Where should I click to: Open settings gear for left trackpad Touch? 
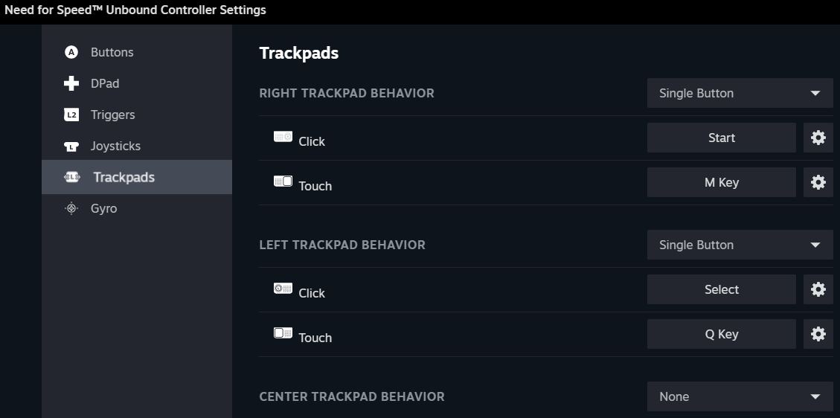[x=818, y=334]
